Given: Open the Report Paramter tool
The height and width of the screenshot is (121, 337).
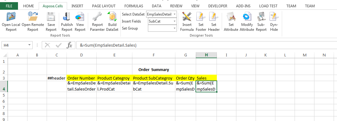Looking at the screenshot, I should point(97,22).
